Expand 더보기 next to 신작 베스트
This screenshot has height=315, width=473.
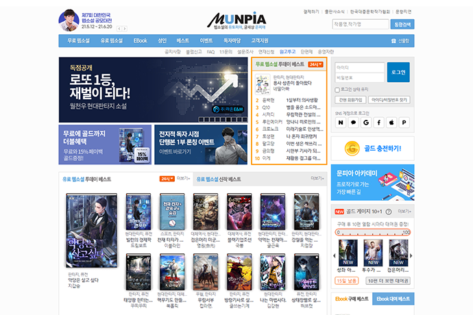(x=317, y=179)
